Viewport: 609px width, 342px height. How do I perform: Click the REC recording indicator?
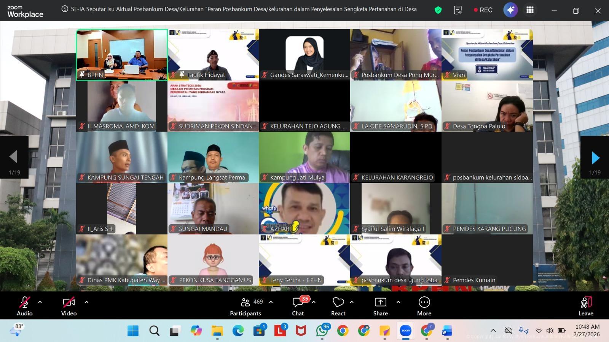coord(483,10)
